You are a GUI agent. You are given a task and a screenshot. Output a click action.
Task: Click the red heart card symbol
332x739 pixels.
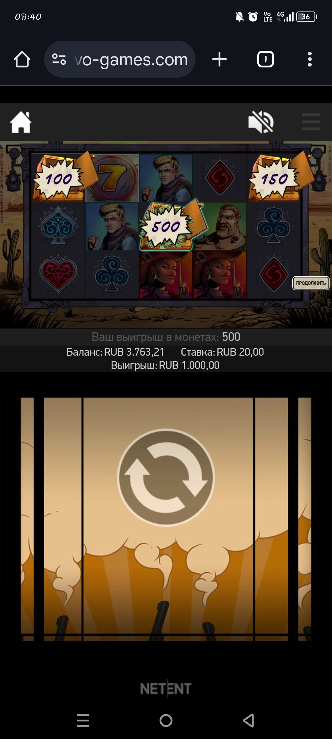[x=58, y=274]
